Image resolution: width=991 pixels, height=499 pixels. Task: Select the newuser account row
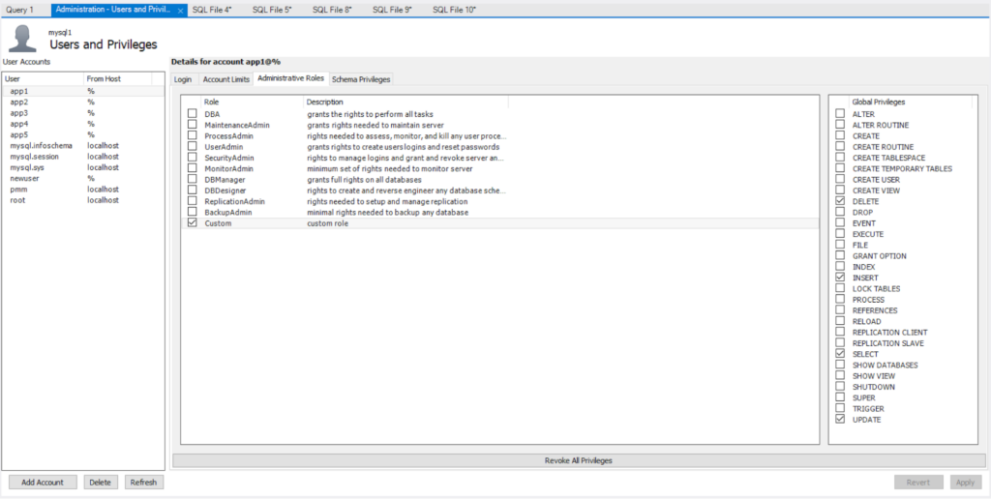[x=25, y=178]
